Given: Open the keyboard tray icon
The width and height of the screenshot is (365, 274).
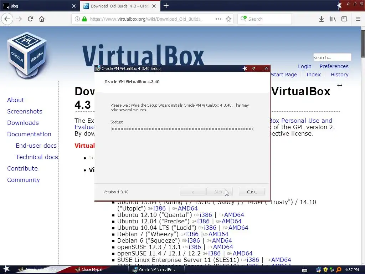Looking at the screenshot, I should pyautogui.click(x=304, y=270).
